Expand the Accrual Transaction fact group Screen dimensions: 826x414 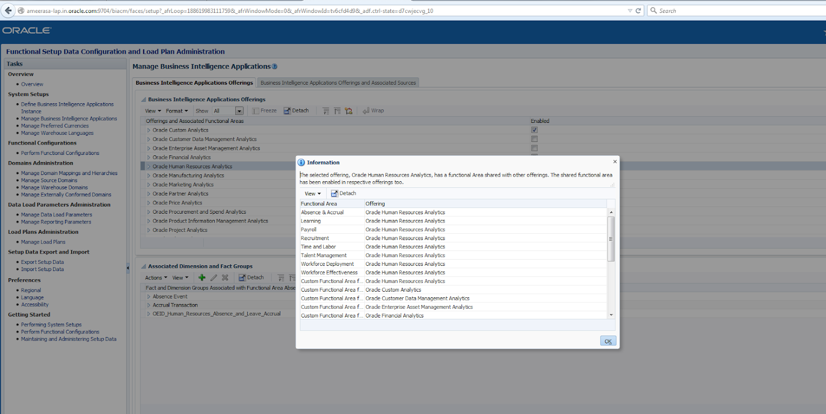pyautogui.click(x=149, y=305)
